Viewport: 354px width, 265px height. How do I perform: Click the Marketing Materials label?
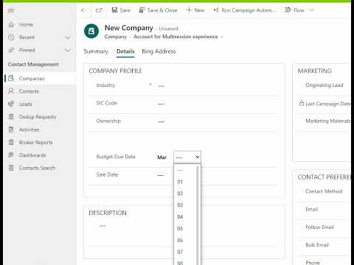tap(327, 121)
